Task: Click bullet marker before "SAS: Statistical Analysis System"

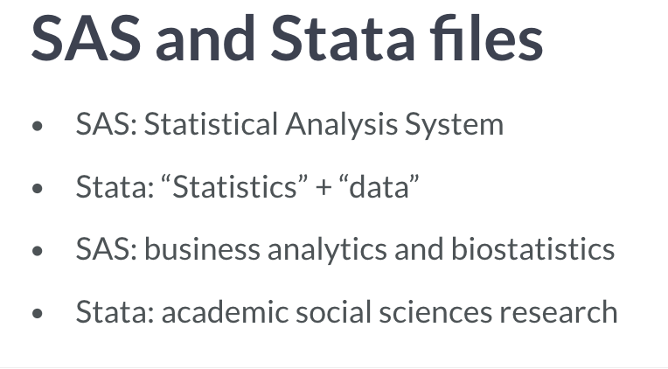Action: pyautogui.click(x=38, y=126)
